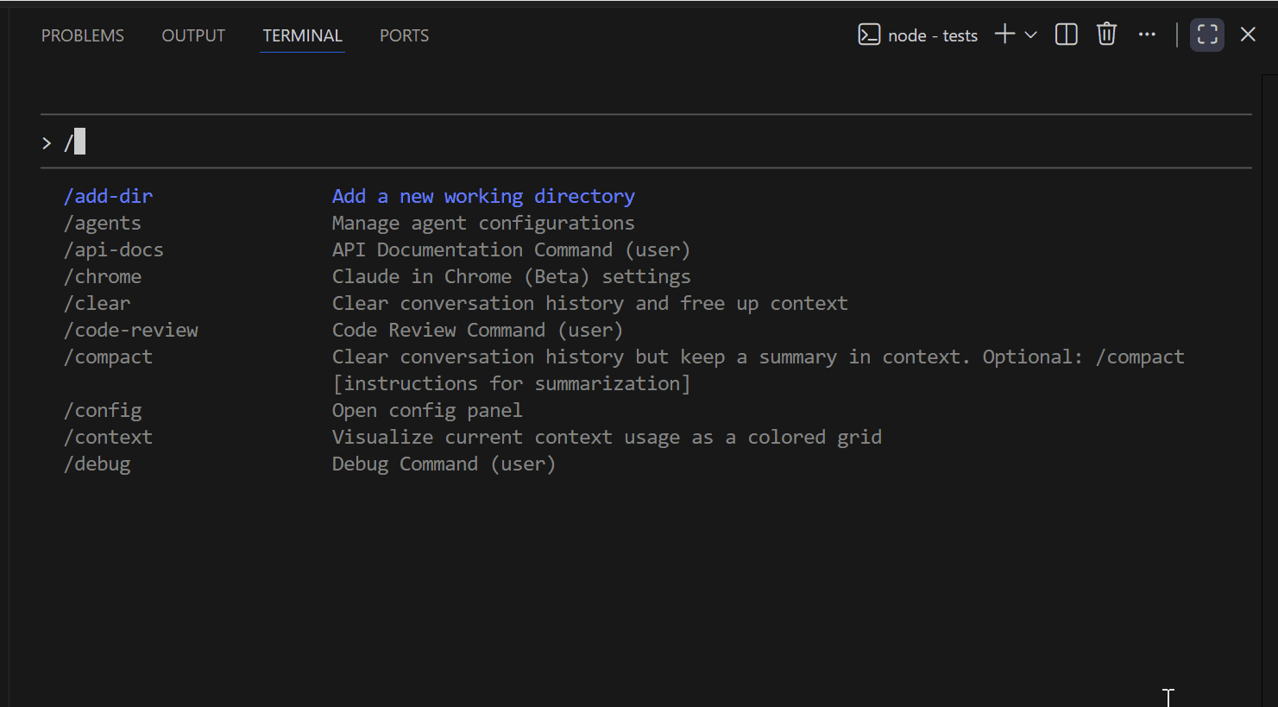The width and height of the screenshot is (1278, 707).
Task: Close the panel with X icon
Action: [x=1248, y=35]
